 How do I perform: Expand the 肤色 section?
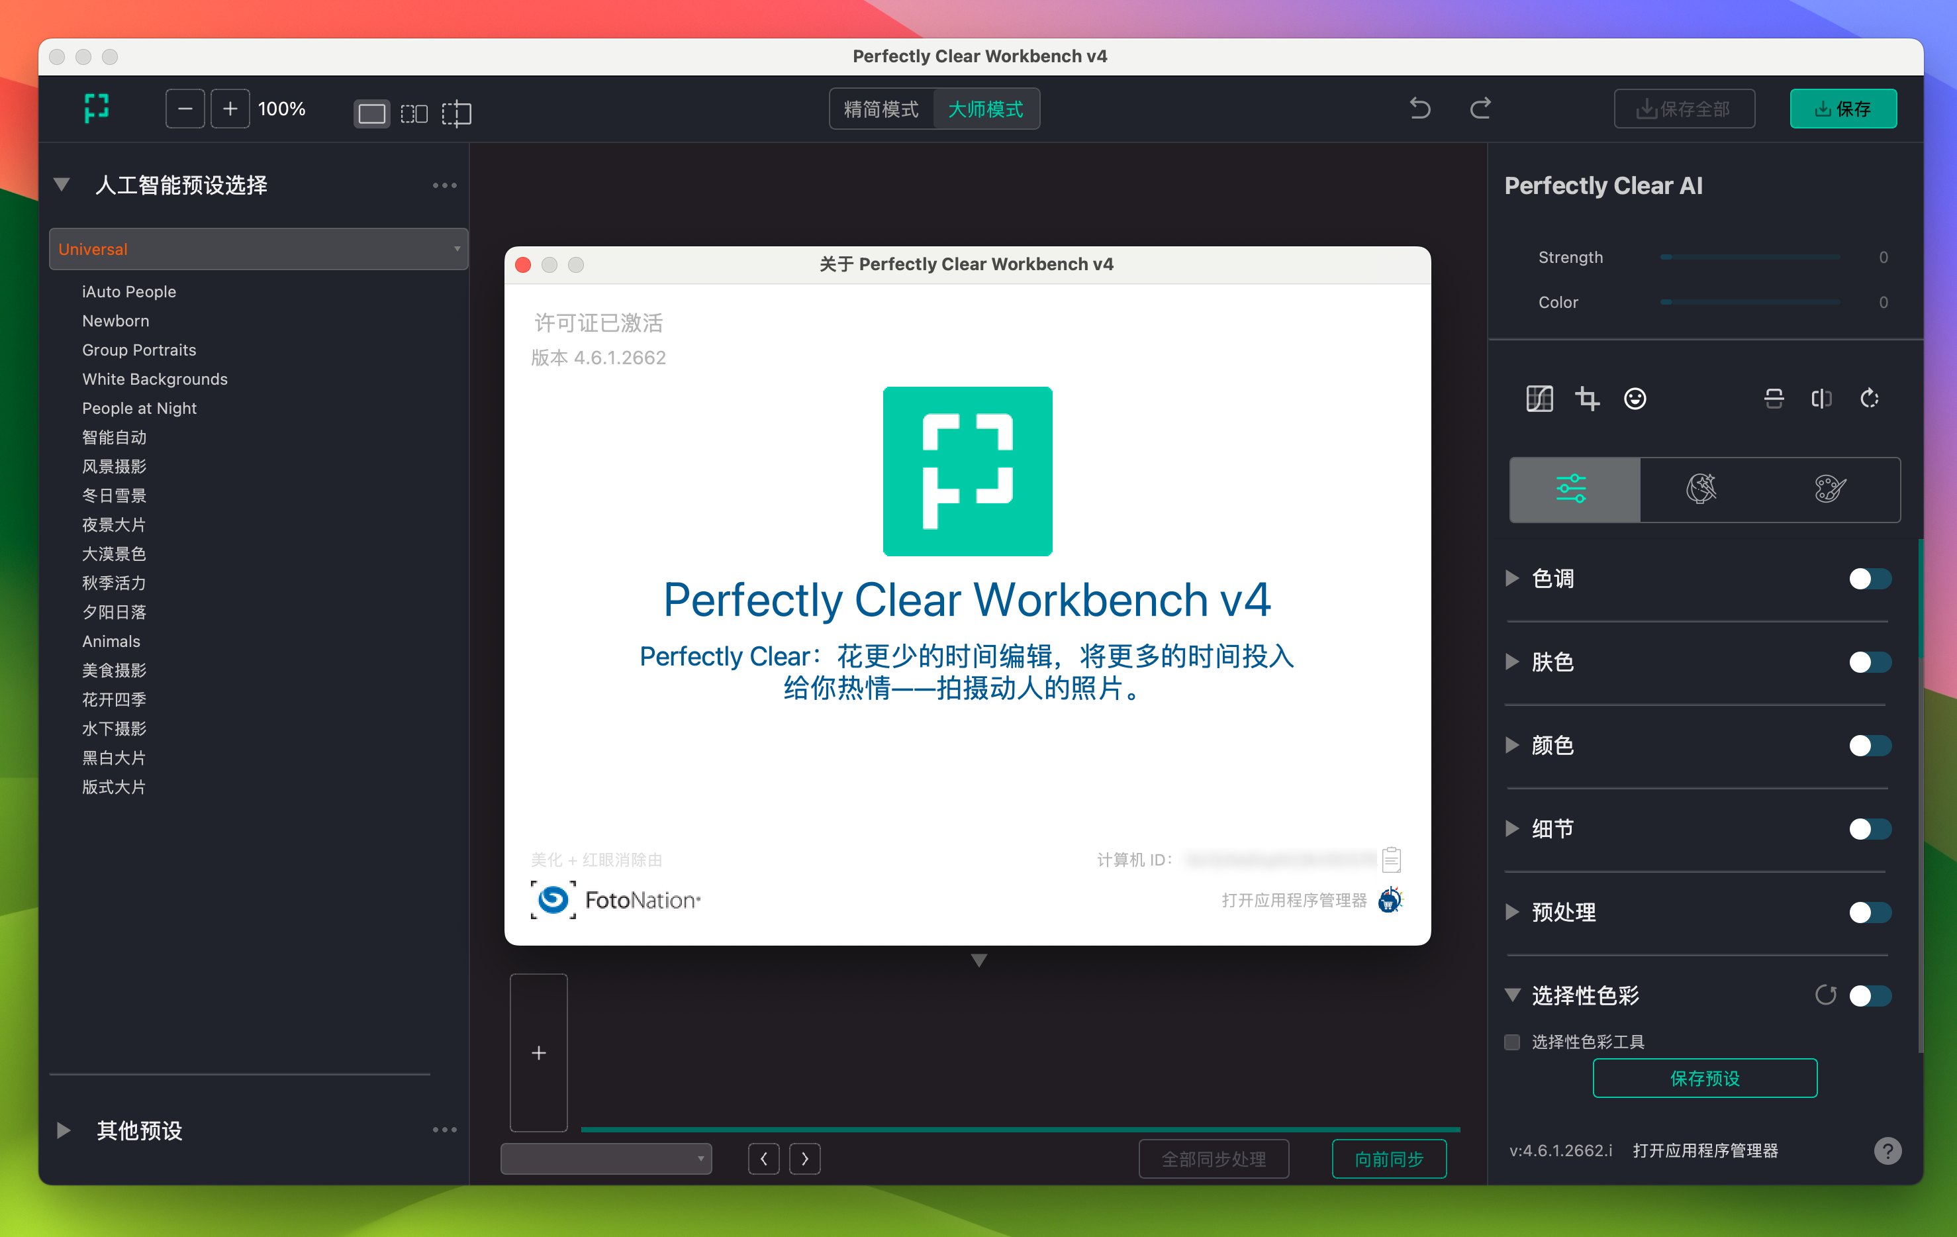1511,662
